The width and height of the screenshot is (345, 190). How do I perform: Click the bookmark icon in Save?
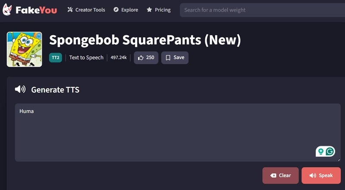point(168,58)
